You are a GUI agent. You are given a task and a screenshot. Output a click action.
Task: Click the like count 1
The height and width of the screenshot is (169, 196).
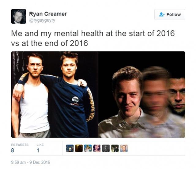pyautogui.click(x=38, y=150)
